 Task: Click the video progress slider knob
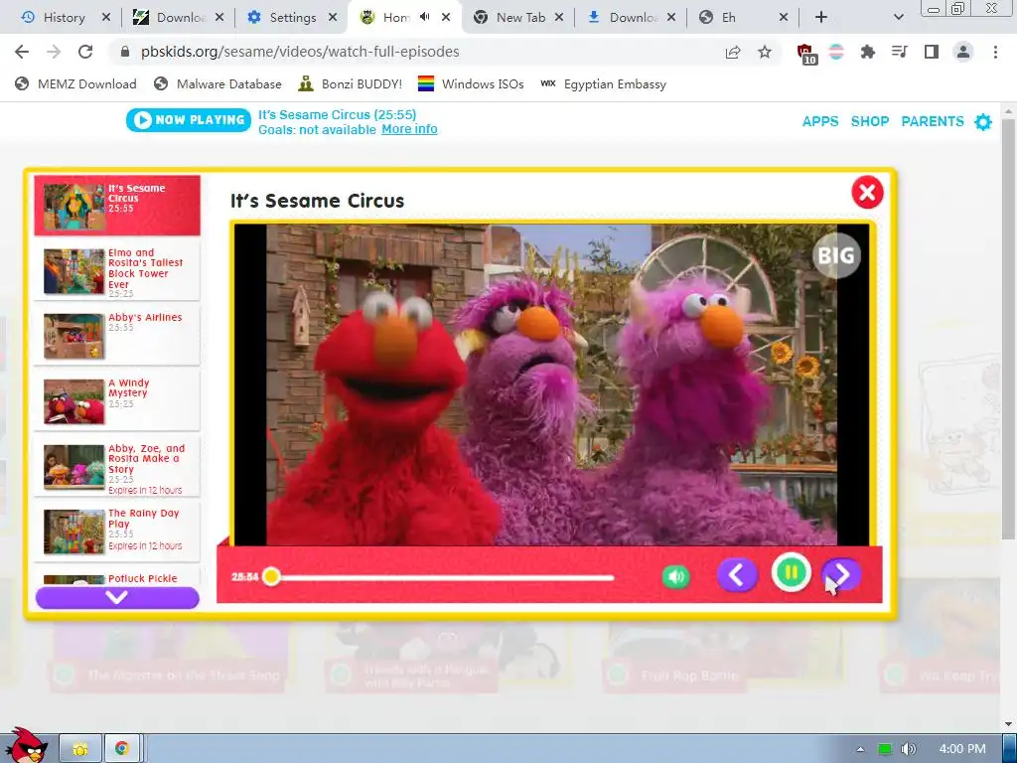272,576
